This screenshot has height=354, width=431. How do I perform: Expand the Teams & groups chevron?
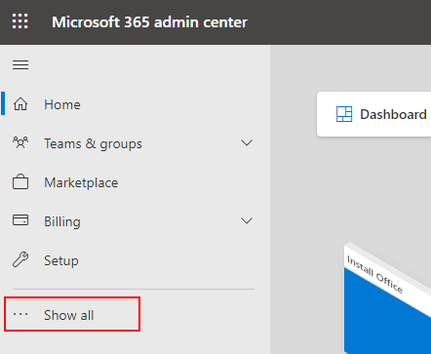tap(247, 142)
